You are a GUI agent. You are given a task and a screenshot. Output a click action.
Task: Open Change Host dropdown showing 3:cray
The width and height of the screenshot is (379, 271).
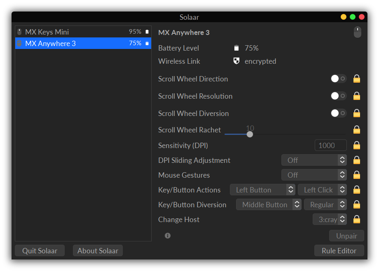click(330, 219)
